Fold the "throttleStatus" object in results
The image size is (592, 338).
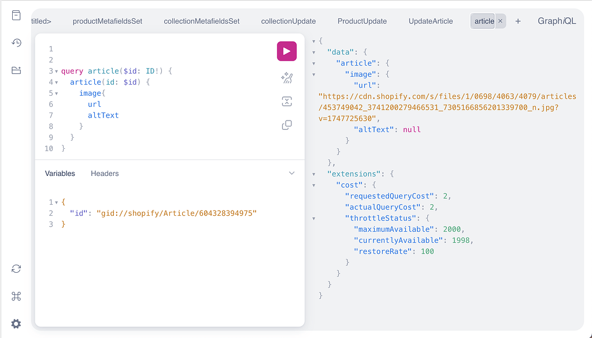pos(314,219)
